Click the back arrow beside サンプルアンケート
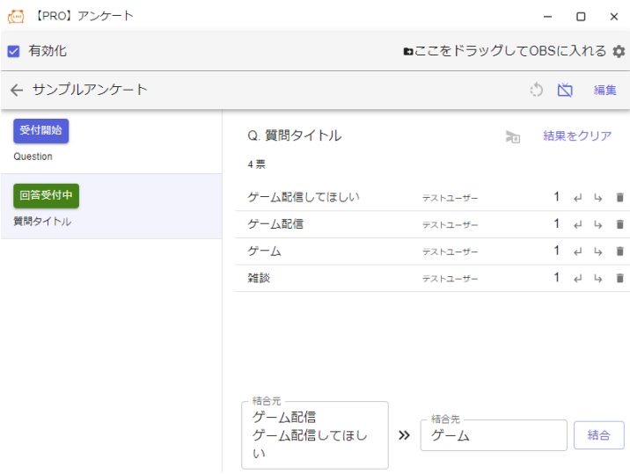The width and height of the screenshot is (630, 474). click(16, 90)
